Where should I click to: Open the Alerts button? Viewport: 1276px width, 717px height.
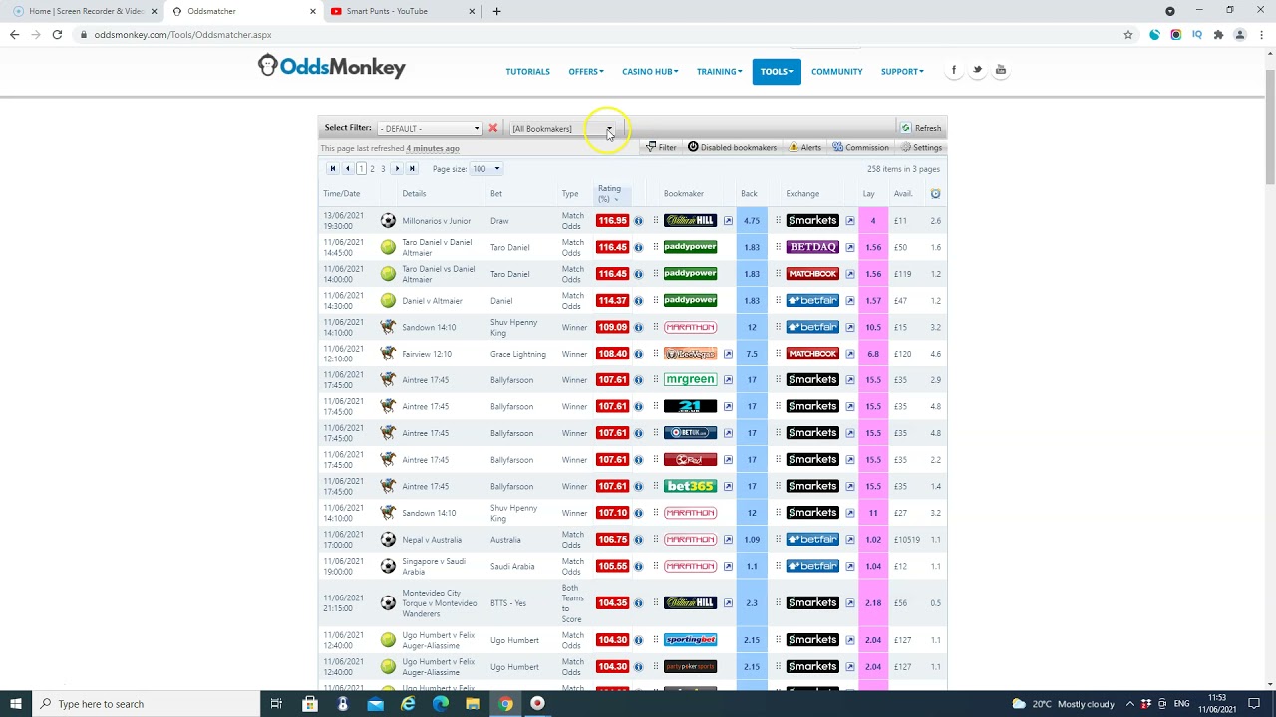pos(804,147)
